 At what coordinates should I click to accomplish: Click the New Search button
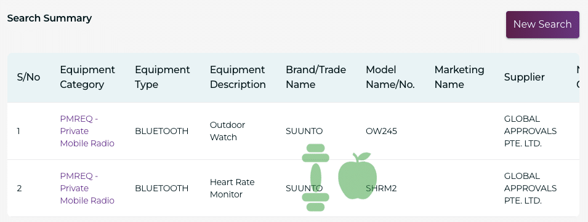click(542, 25)
